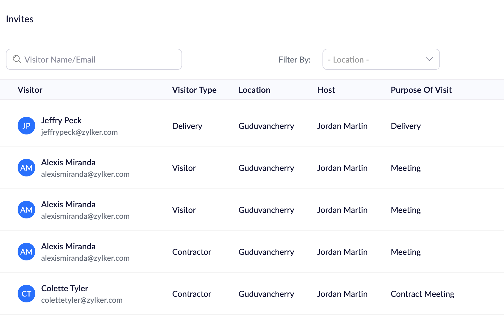Select the Contract Meeting purpose cell
This screenshot has height=330, width=504.
(422, 294)
